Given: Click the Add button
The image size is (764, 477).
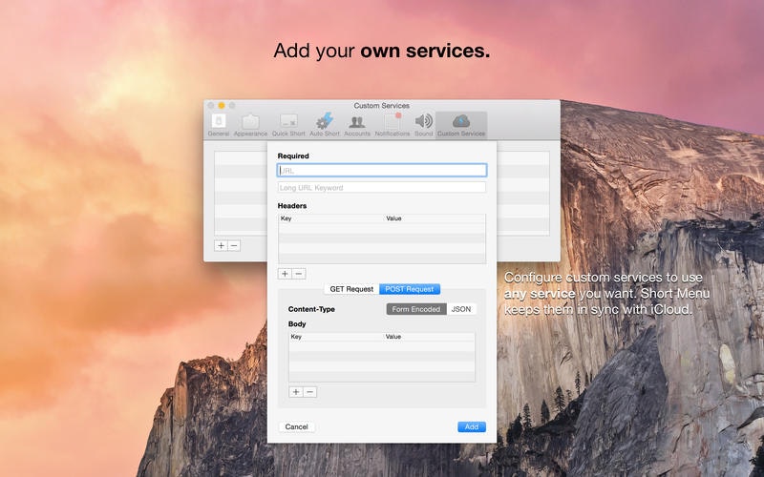Looking at the screenshot, I should (472, 426).
